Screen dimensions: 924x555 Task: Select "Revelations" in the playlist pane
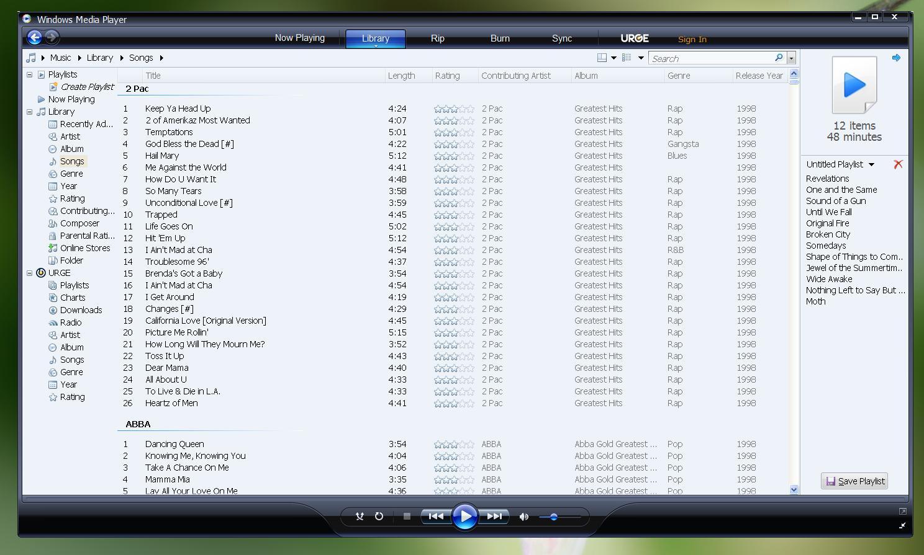(827, 179)
